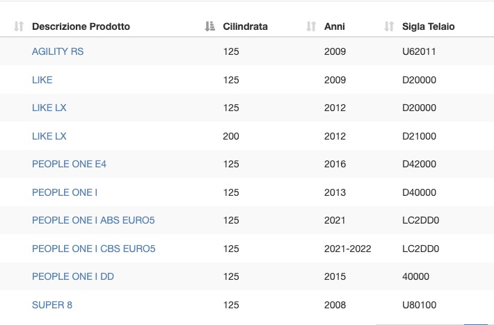The height and width of the screenshot is (325, 494).
Task: Open the PEOPLE ONE I ABS EURO5 link
Action: (93, 220)
